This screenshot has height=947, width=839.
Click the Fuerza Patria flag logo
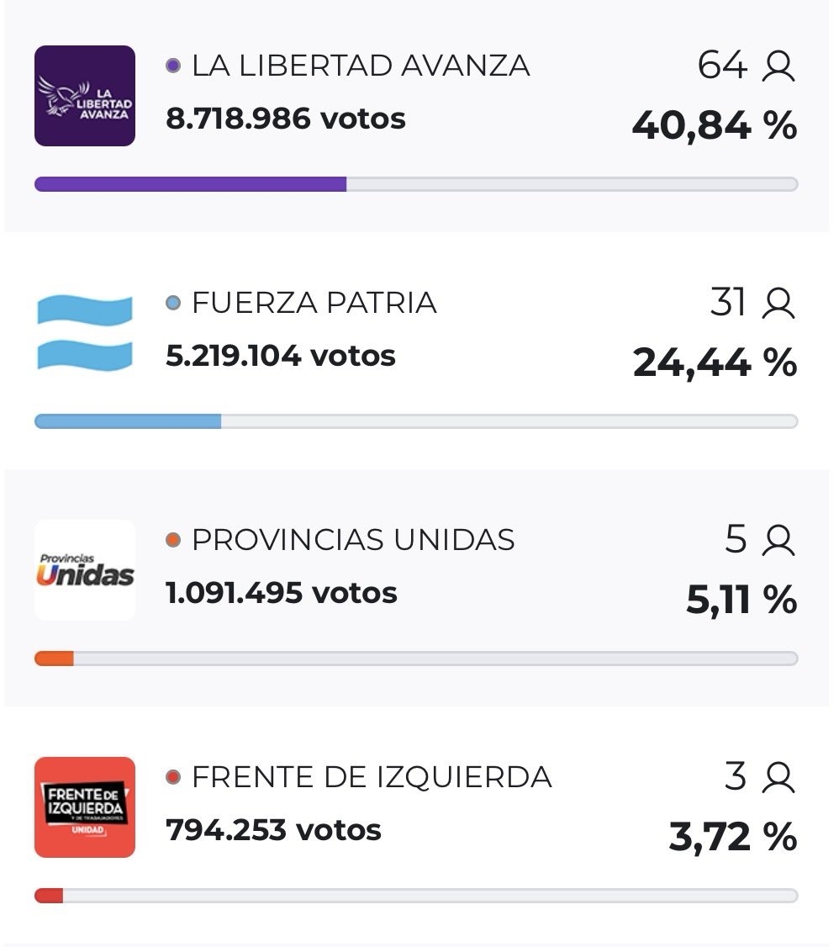(85, 333)
